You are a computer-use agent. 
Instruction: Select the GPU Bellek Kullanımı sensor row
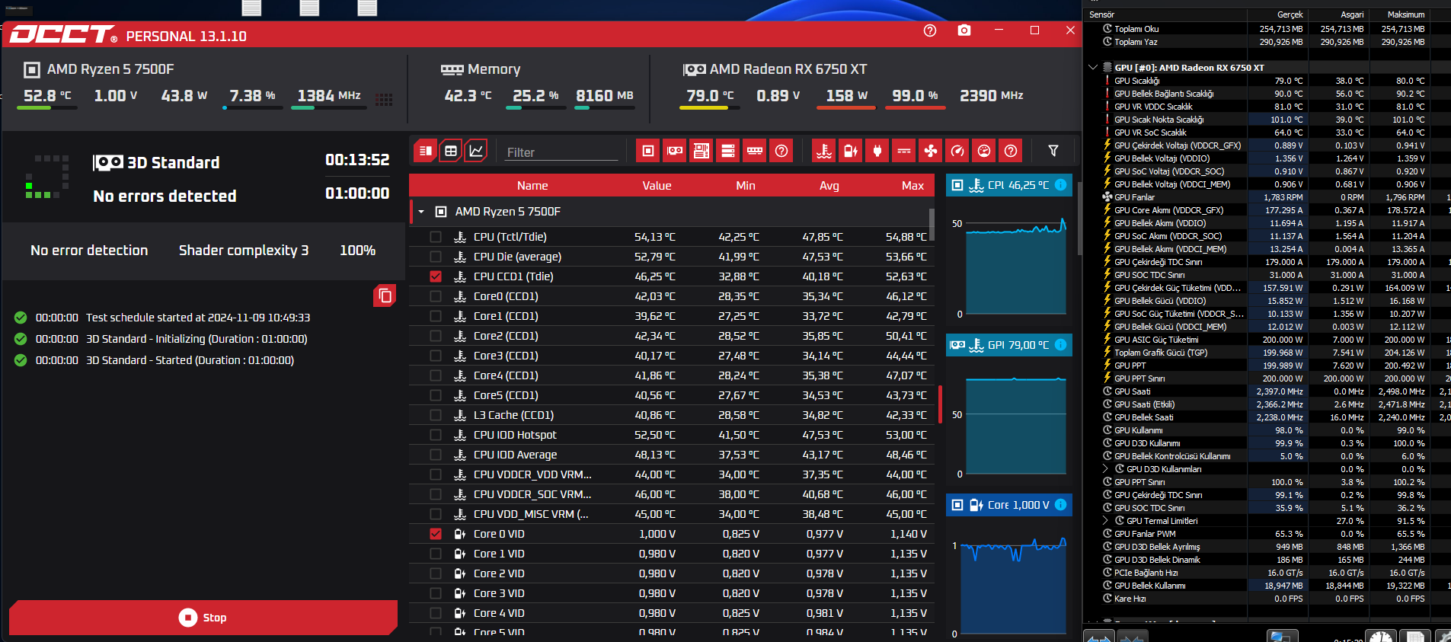[1266, 586]
